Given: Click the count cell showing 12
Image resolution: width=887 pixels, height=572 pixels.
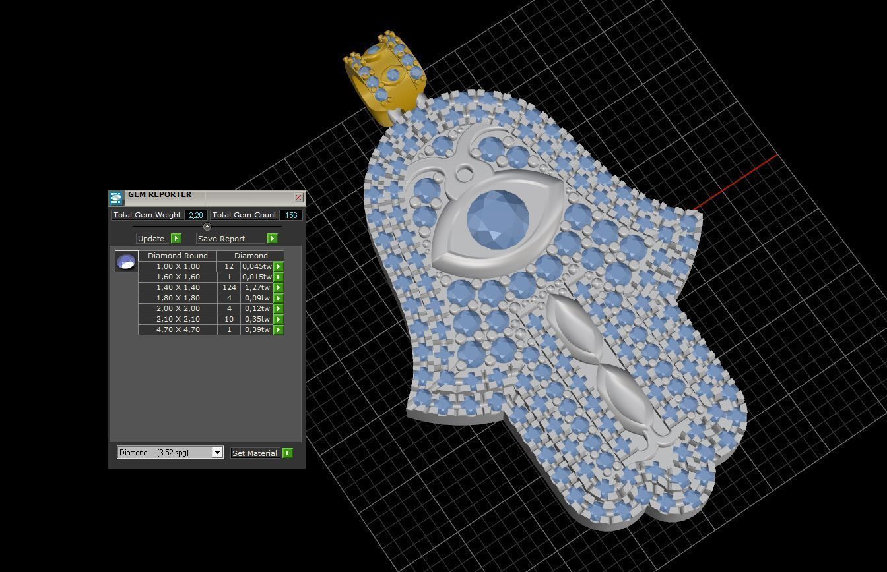Looking at the screenshot, I should (x=229, y=266).
